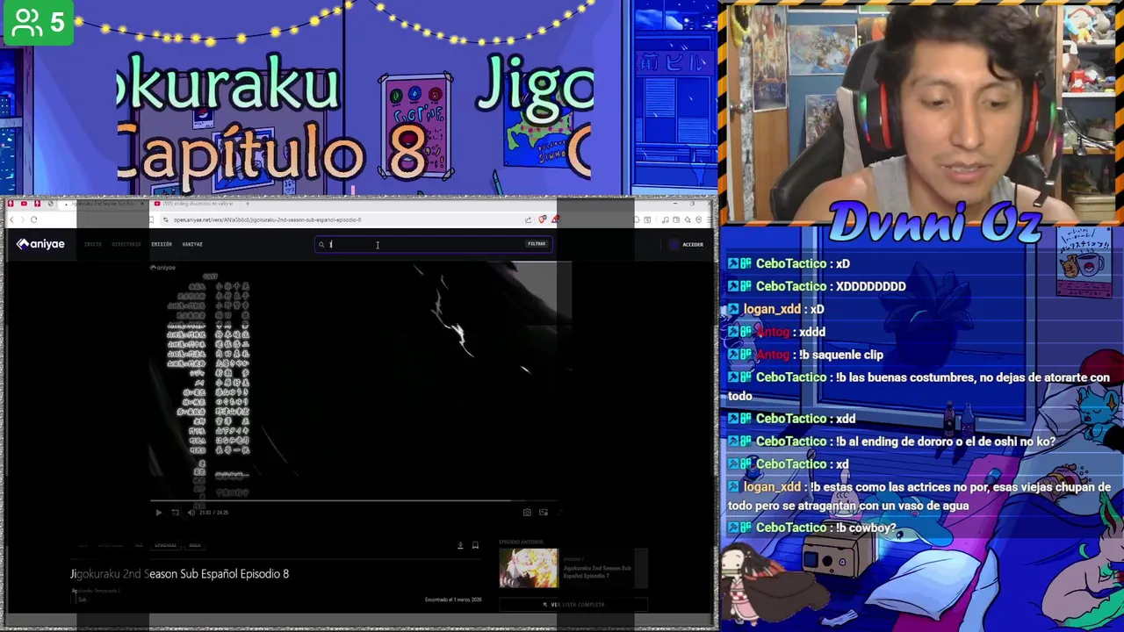Mute the video player volume icon
The image size is (1124, 632).
191,513
